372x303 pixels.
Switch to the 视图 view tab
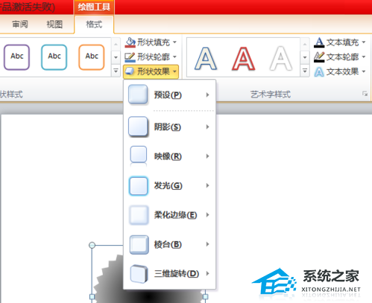click(54, 25)
